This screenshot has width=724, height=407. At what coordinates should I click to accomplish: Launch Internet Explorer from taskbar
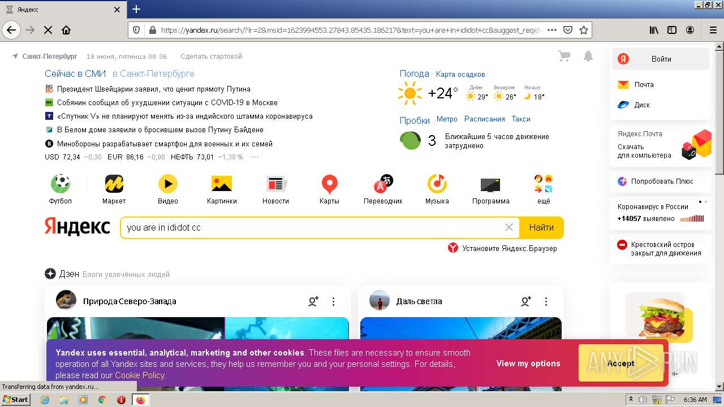tap(45, 400)
